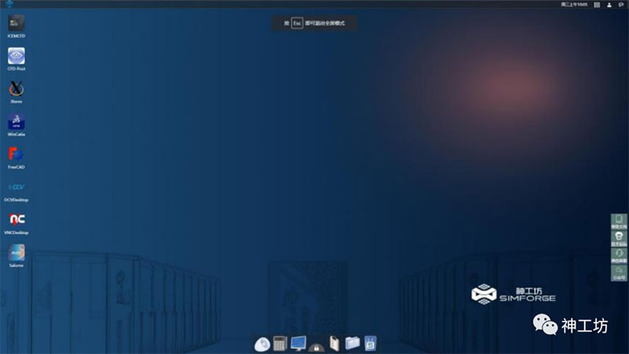This screenshot has width=629, height=354.
Task: Open the apps grid in top bar
Action: click(x=597, y=5)
